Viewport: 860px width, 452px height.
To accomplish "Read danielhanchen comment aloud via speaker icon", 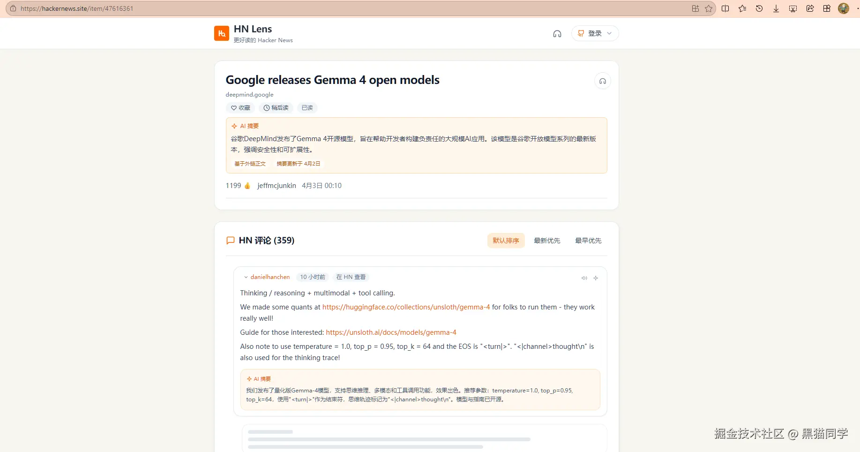I will pos(584,278).
